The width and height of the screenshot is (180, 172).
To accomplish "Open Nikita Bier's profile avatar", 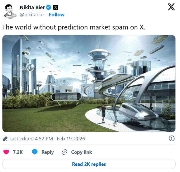I will click(10, 11).
